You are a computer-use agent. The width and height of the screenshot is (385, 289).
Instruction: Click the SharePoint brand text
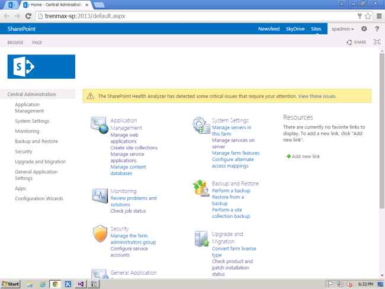[x=21, y=29]
